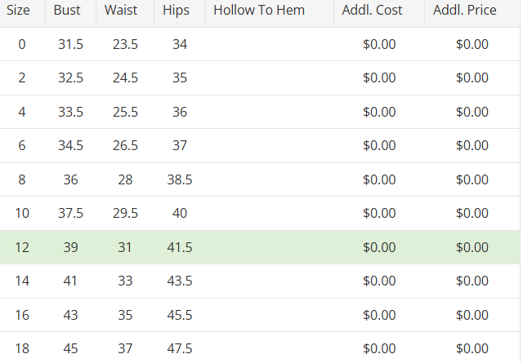This screenshot has height=363, width=523.
Task: Click the bust value 43 cell
Action: click(70, 314)
